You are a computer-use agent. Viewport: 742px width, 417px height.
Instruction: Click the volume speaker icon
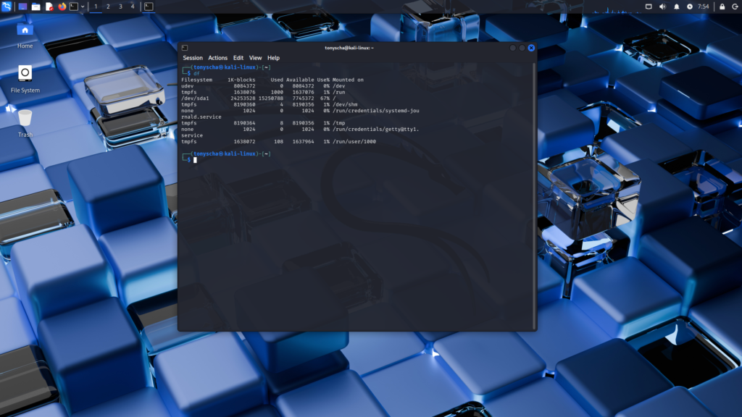pos(662,7)
